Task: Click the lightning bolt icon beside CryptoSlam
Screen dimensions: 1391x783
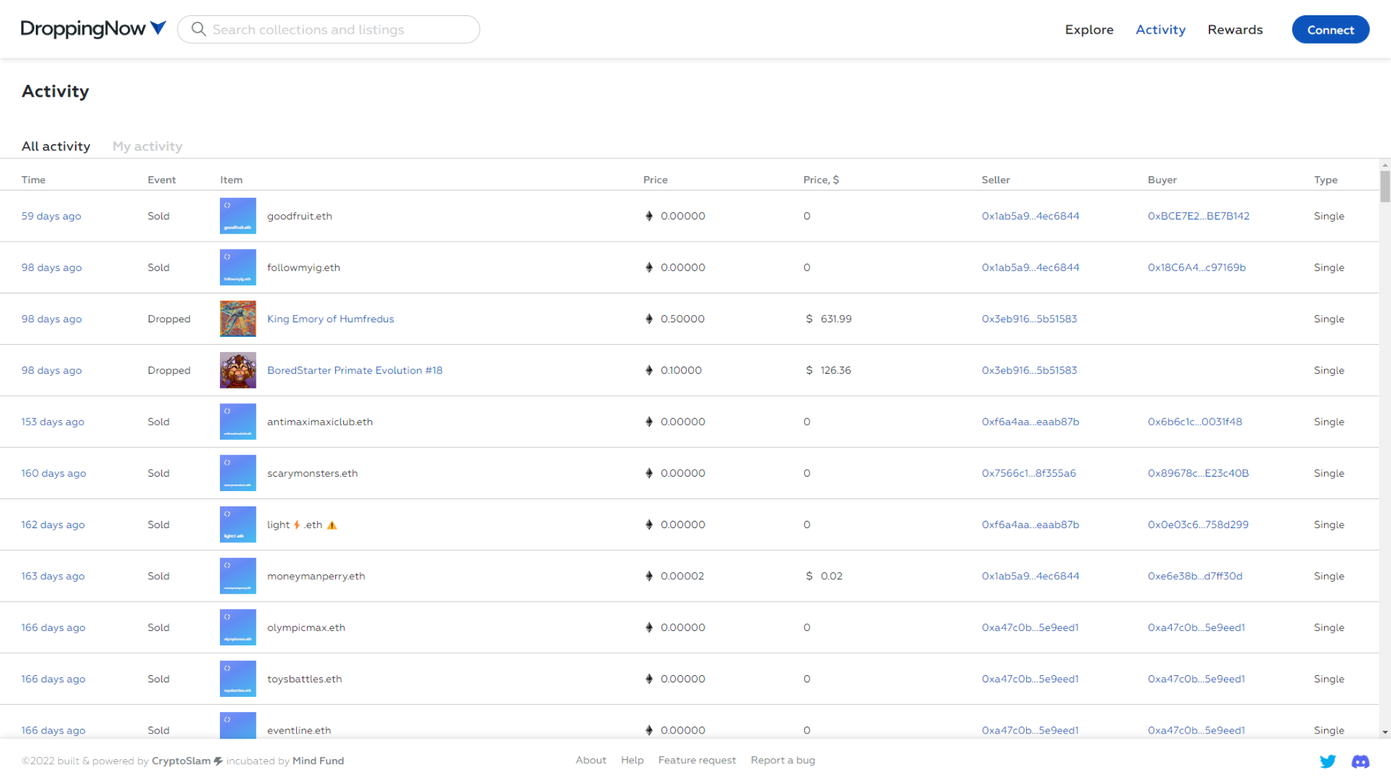Action: 218,760
